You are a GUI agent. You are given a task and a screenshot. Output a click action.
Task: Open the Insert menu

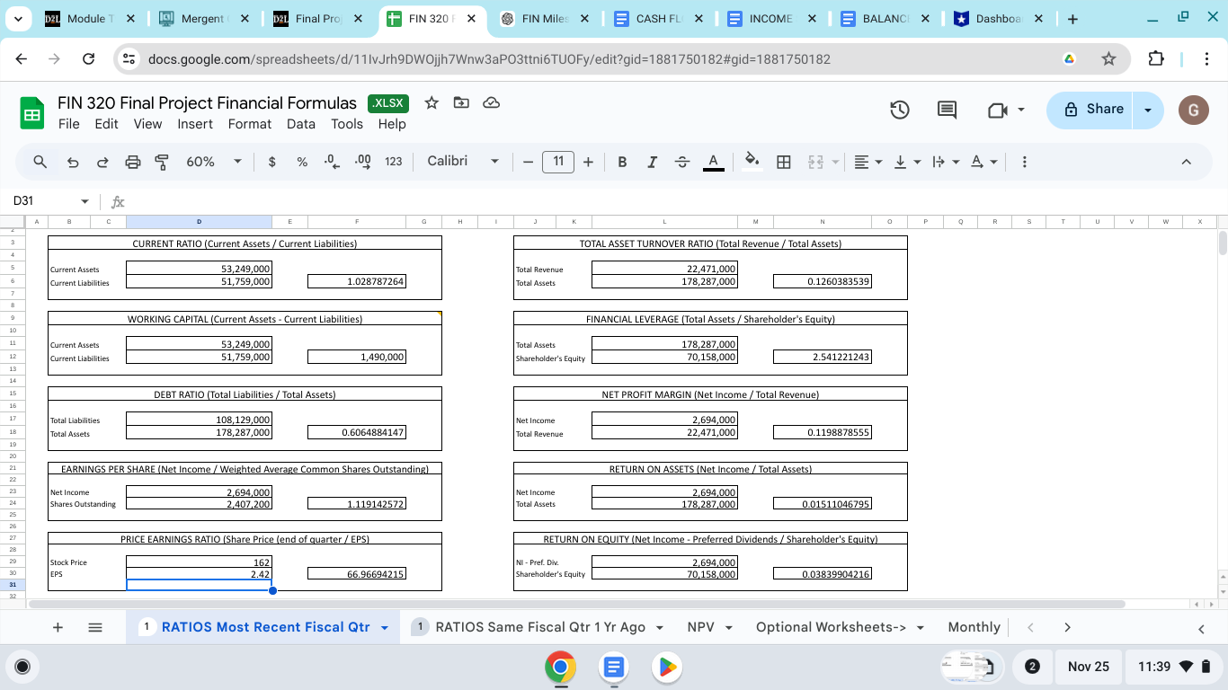point(195,124)
